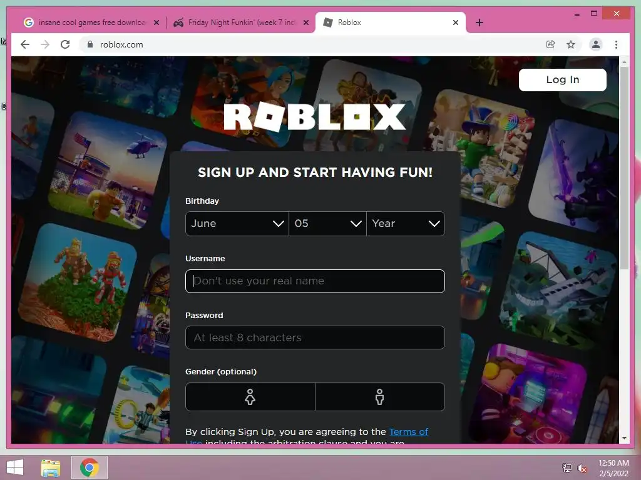This screenshot has height=480, width=641.
Task: Share this page using the share icon
Action: pos(551,44)
